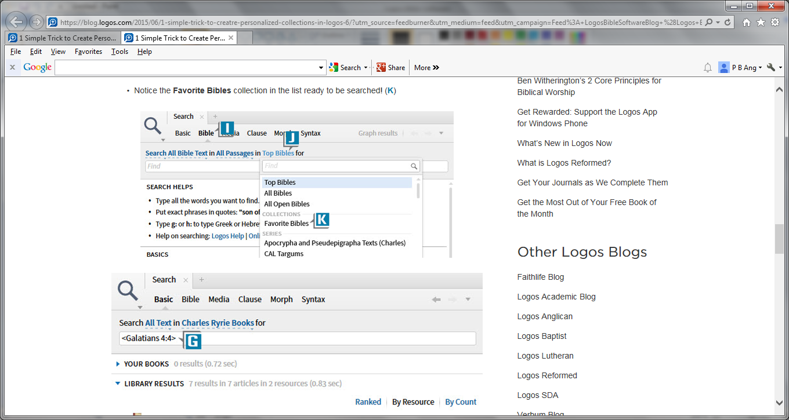
Task: Open the View menu
Action: (58, 52)
